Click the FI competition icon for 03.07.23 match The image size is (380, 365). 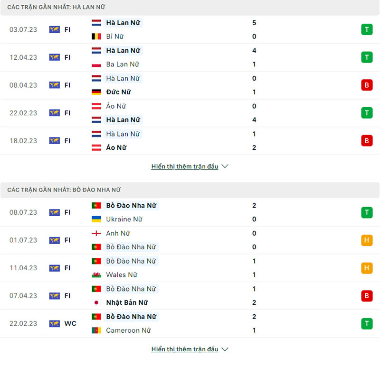coord(54,29)
